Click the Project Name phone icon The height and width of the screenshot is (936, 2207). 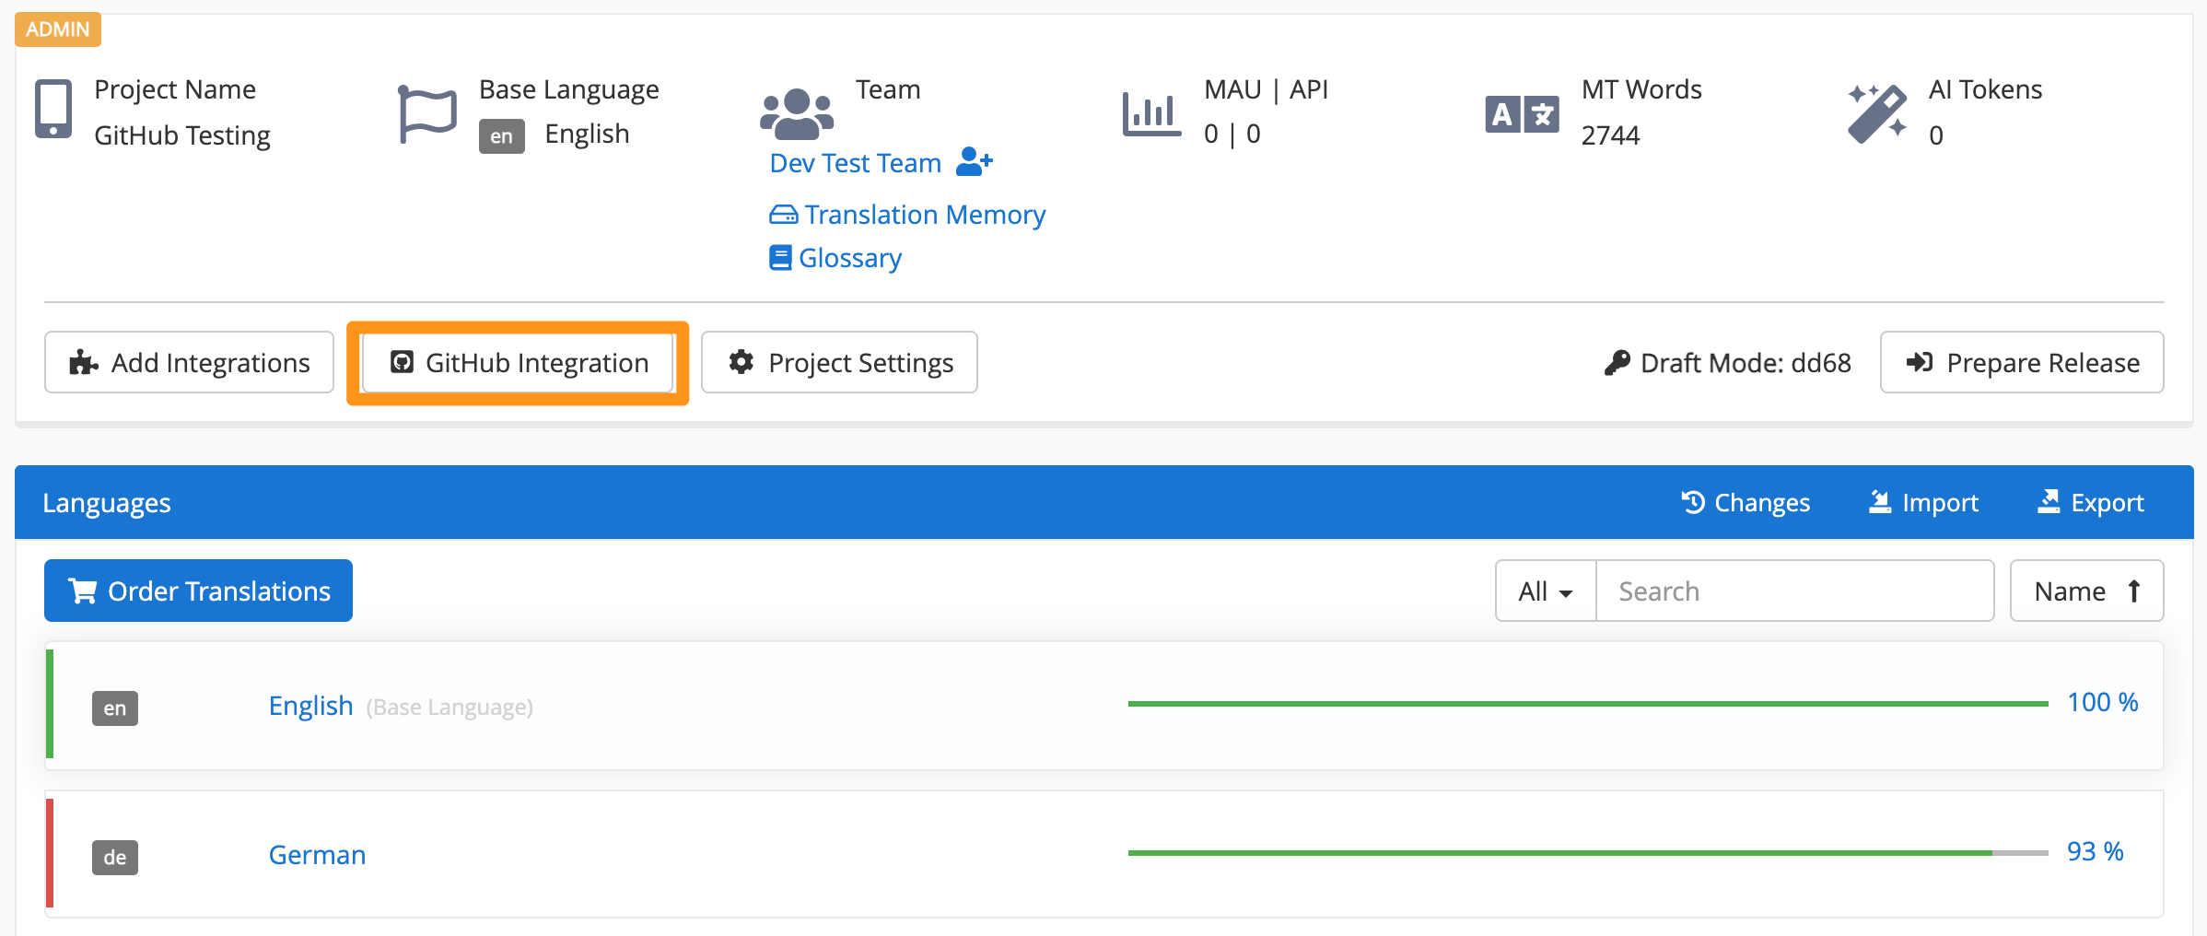coord(53,109)
